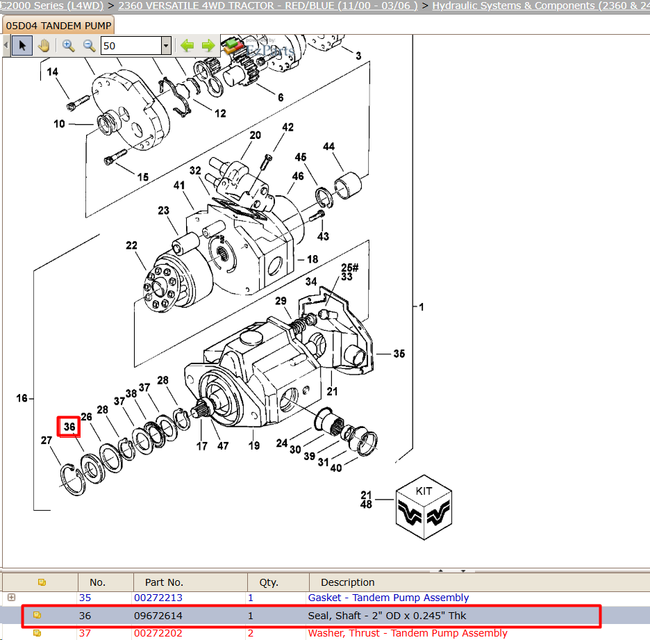Click the yellow note icon on row 37

[37, 633]
